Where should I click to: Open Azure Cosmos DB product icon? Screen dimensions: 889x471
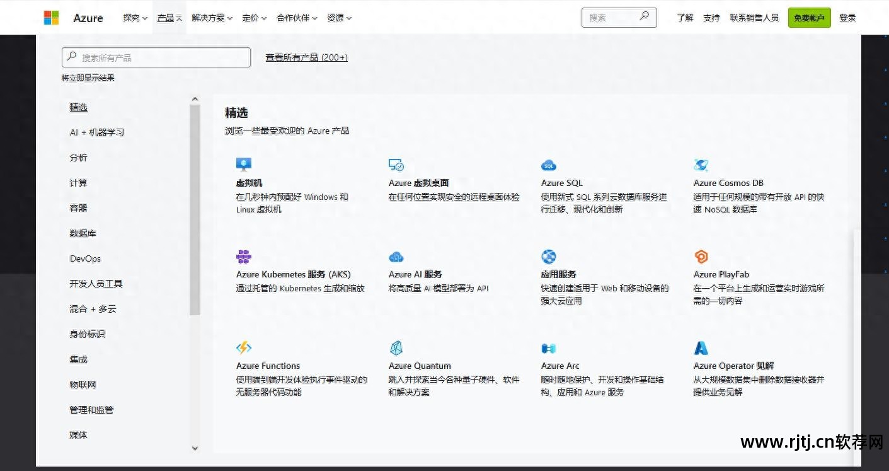[x=701, y=165]
